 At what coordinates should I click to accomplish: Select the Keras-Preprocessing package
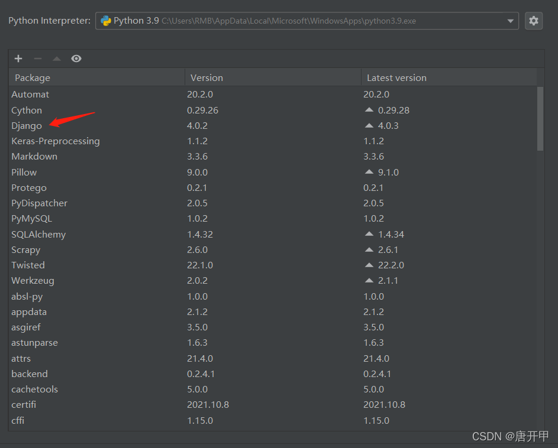pos(56,141)
